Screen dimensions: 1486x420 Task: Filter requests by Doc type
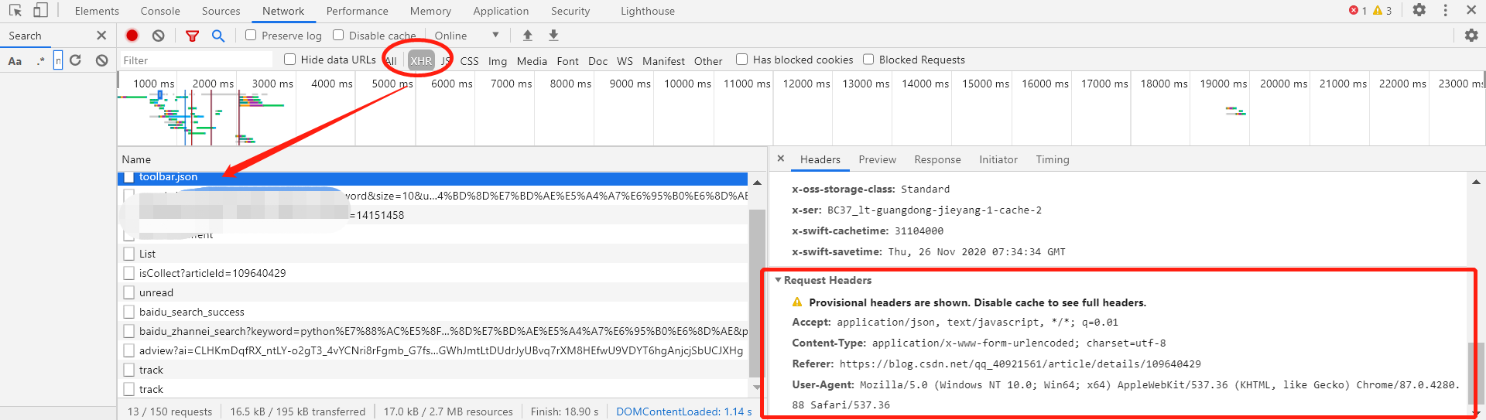tap(597, 60)
